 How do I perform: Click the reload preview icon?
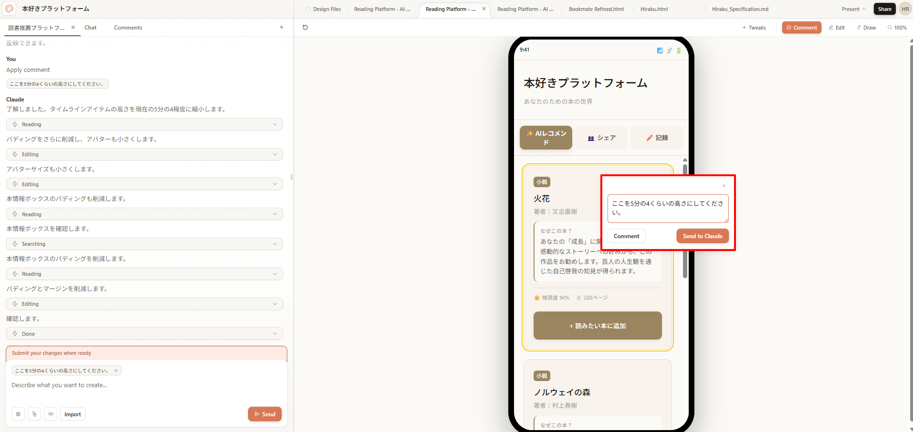(305, 28)
